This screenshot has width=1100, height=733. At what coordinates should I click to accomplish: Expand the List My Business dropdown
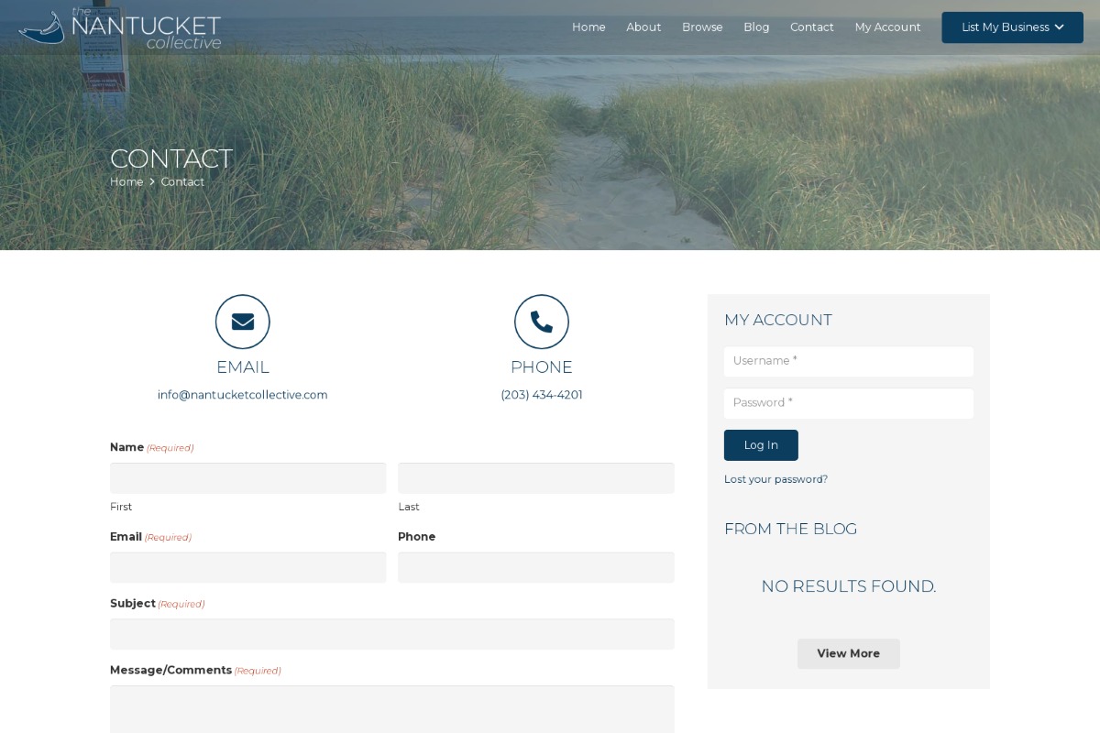(1012, 27)
